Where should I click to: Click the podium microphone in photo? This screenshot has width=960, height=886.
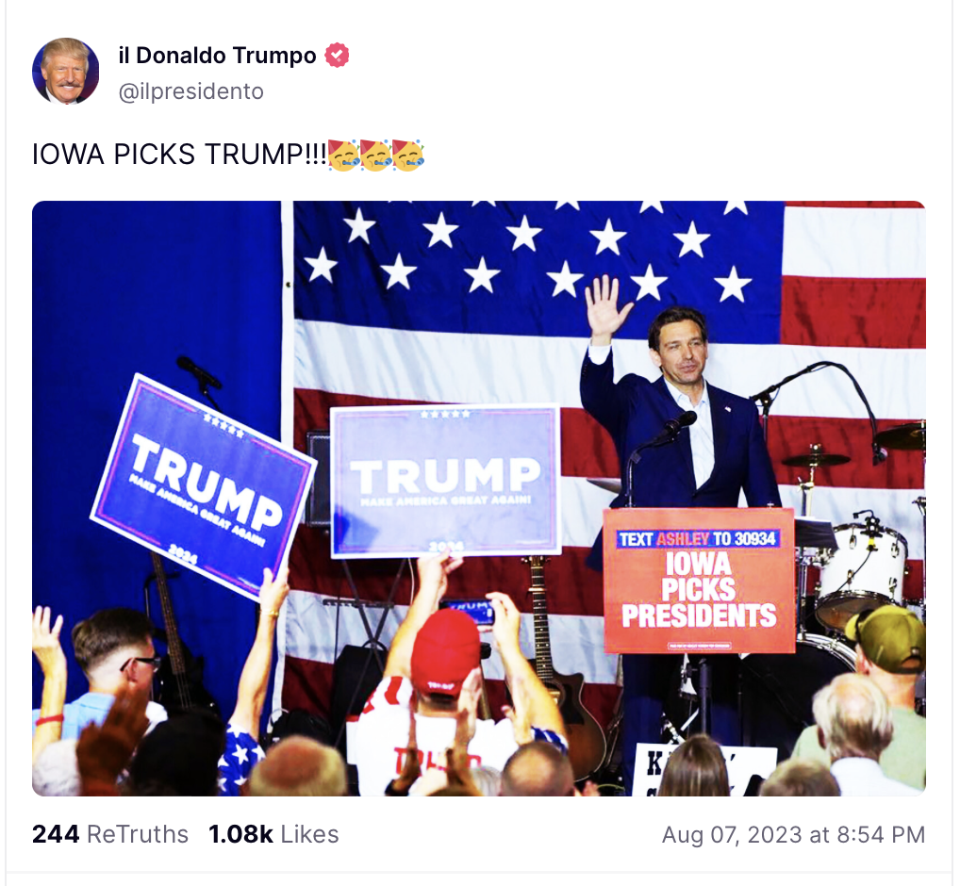[x=680, y=422]
